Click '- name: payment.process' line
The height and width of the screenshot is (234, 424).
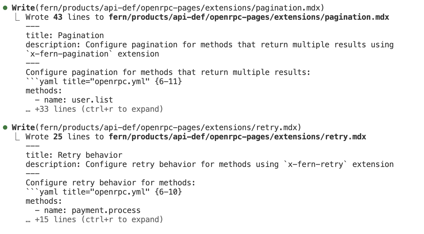(x=88, y=210)
